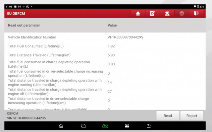This screenshot has width=212, height=132.
Task: Open the notes/edit feedback icon
Action: (x=152, y=13)
